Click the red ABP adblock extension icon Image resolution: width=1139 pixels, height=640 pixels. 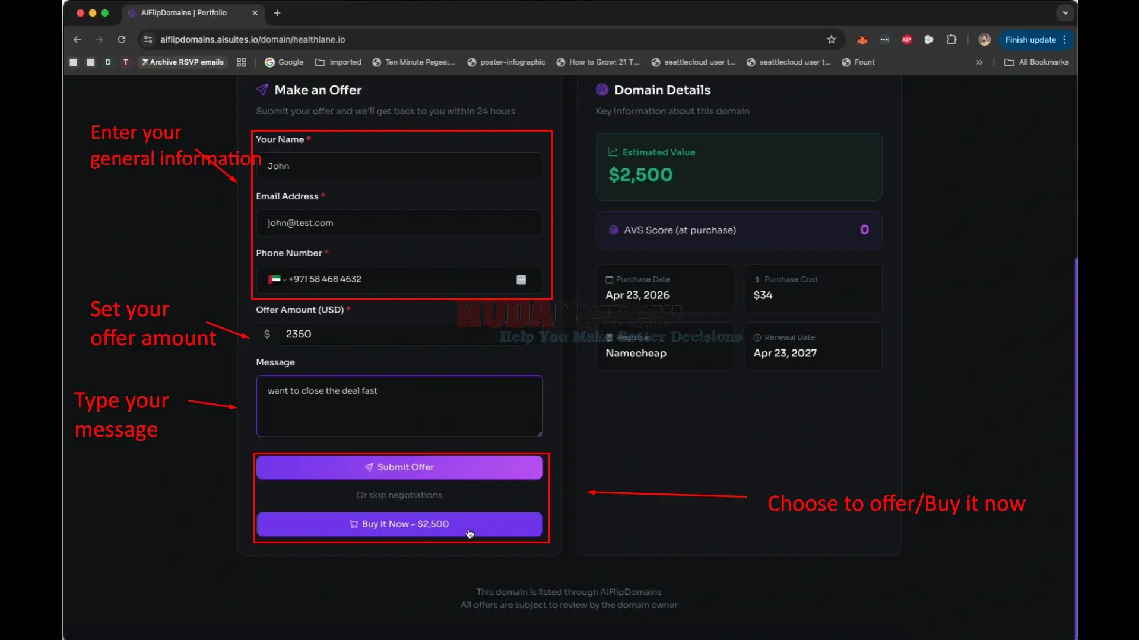907,40
